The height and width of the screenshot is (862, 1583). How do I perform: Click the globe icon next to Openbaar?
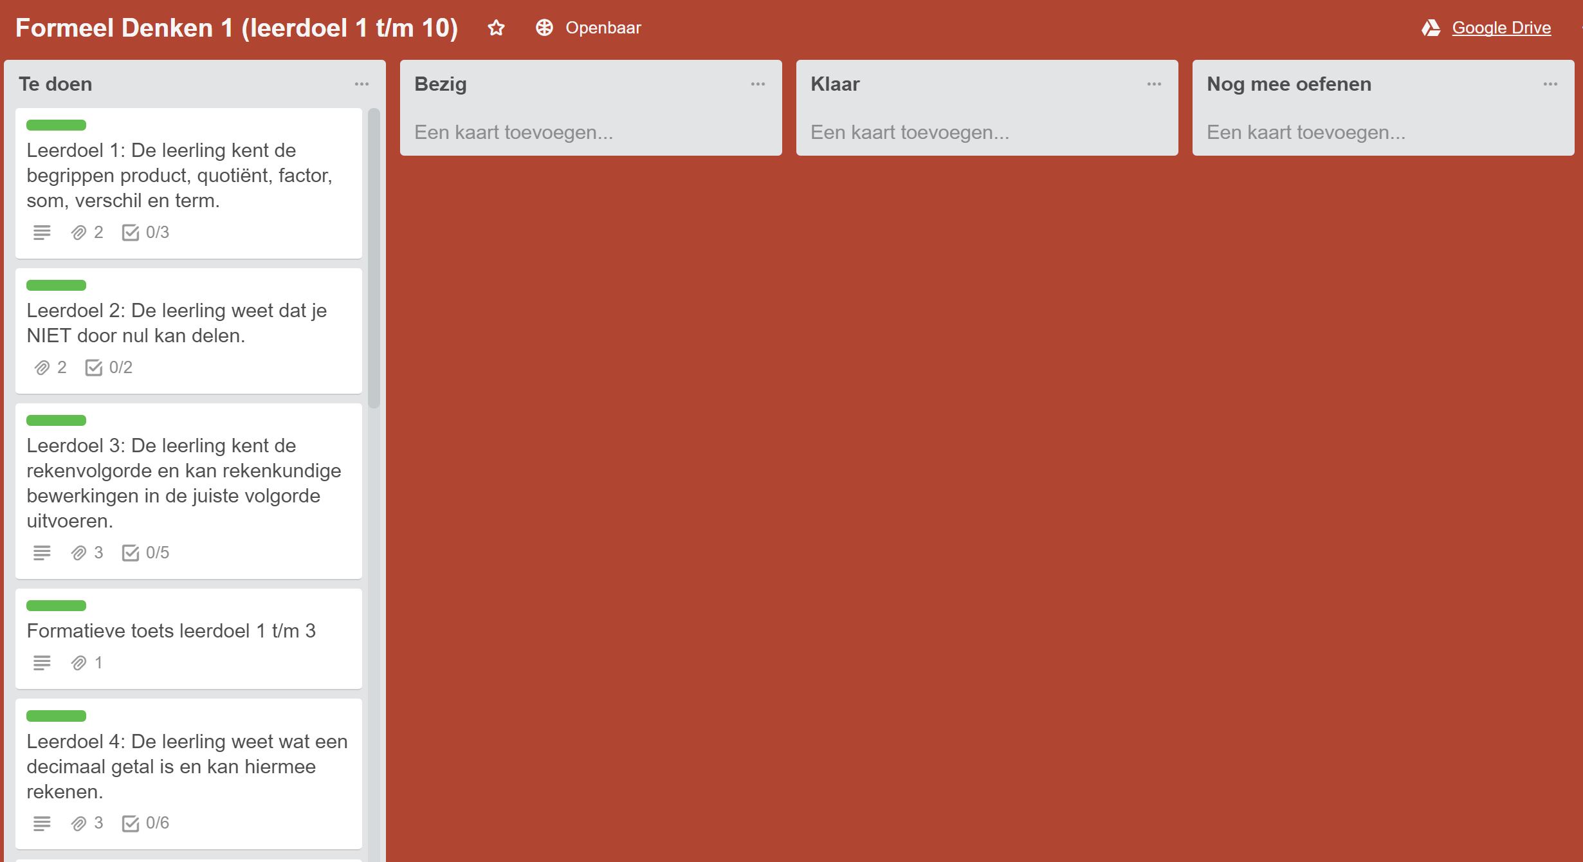[544, 28]
